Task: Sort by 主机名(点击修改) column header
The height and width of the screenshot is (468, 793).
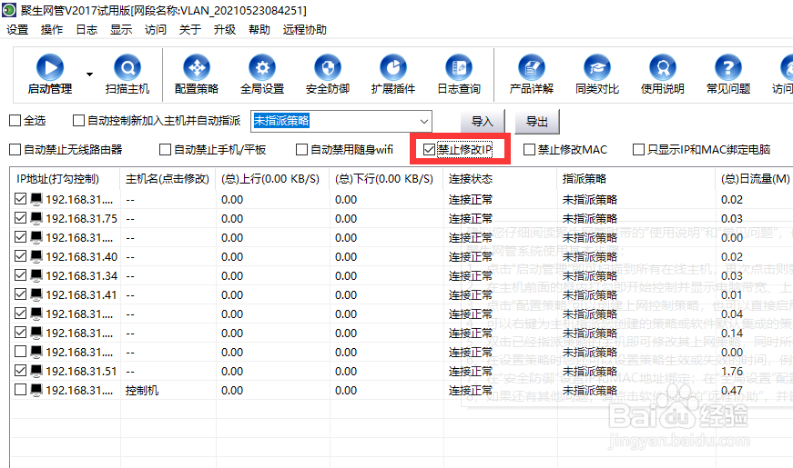Action: point(168,179)
